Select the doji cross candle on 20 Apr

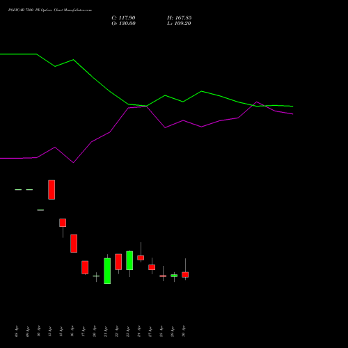point(96,276)
